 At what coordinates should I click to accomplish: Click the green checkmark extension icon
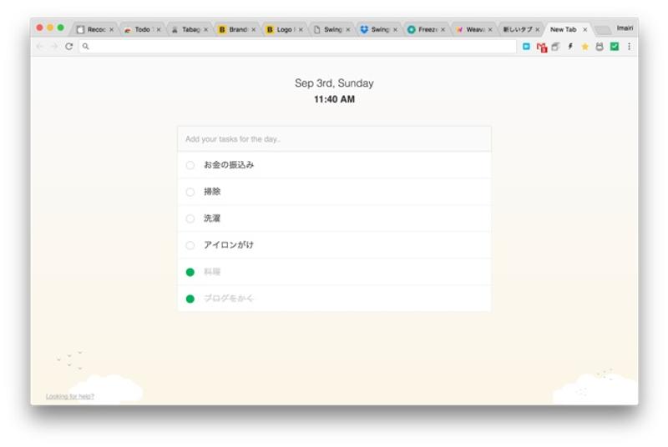[x=615, y=47]
